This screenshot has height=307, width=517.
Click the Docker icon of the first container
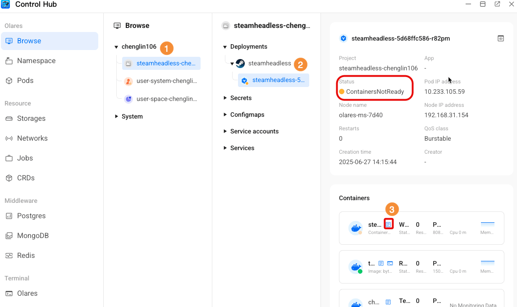click(x=356, y=228)
